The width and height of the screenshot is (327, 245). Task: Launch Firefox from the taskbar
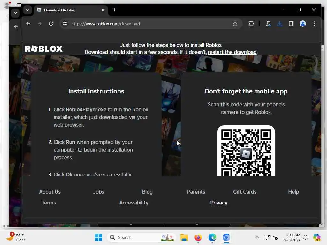coord(198,237)
